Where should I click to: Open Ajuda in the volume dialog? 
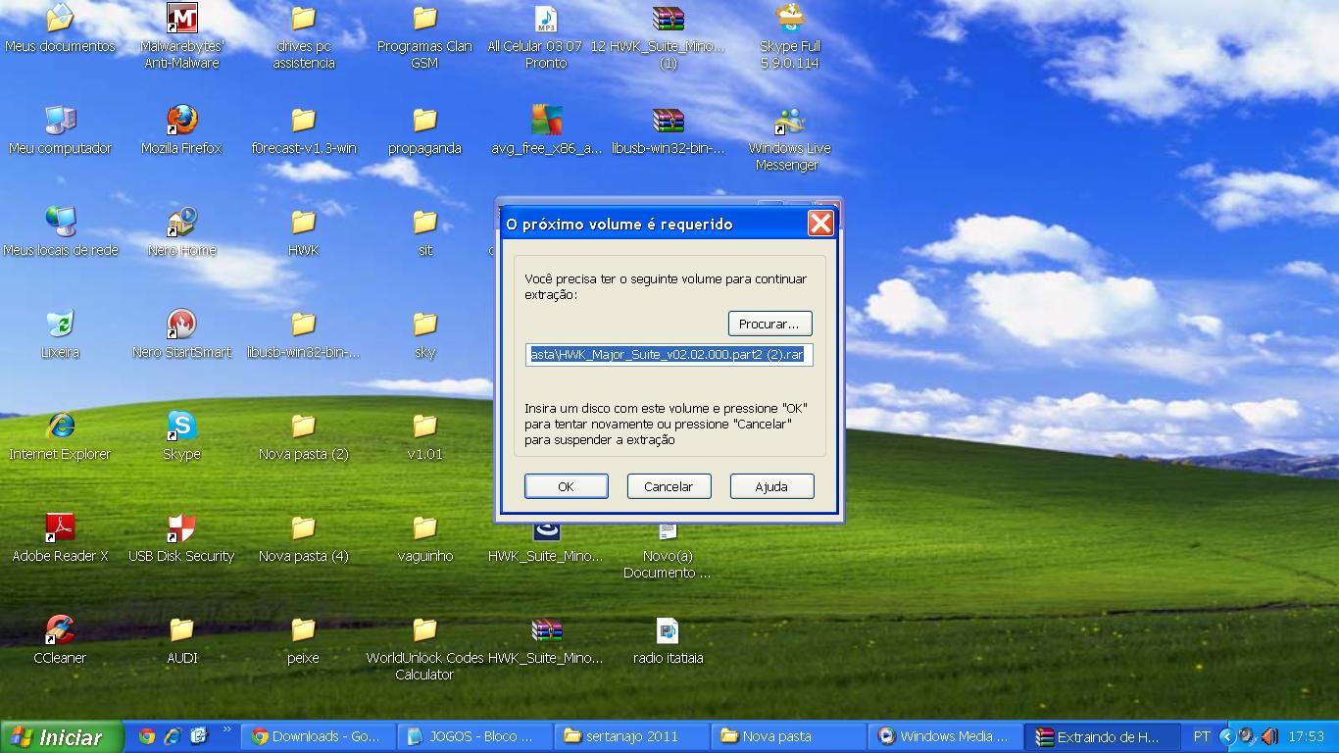point(771,486)
